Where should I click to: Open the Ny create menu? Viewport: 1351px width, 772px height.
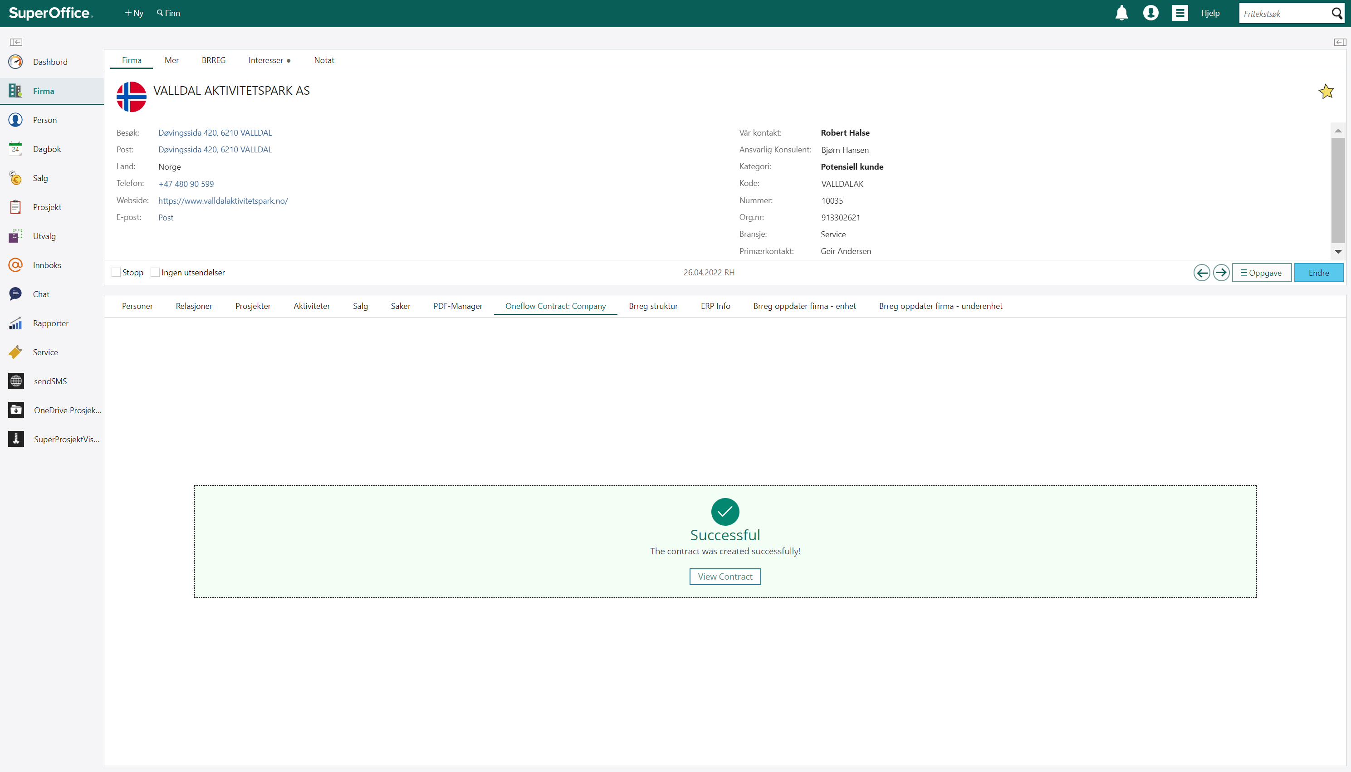[134, 13]
